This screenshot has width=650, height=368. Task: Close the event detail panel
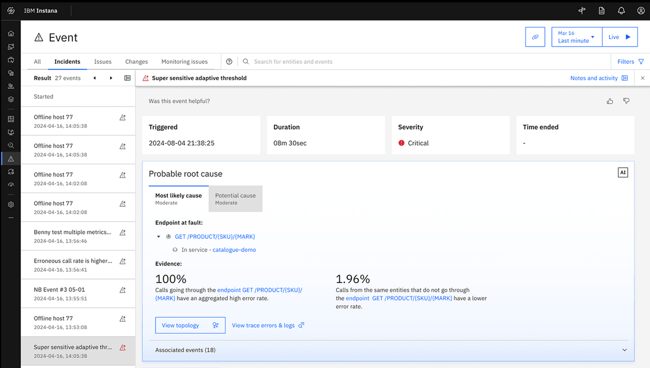pyautogui.click(x=642, y=78)
